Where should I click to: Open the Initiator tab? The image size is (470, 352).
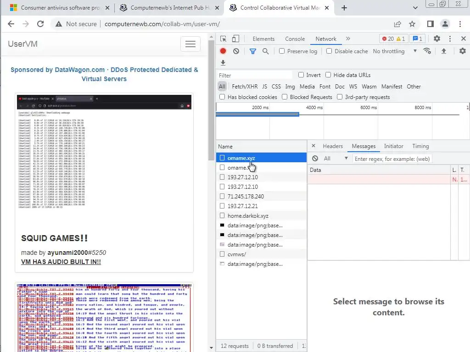pyautogui.click(x=393, y=146)
